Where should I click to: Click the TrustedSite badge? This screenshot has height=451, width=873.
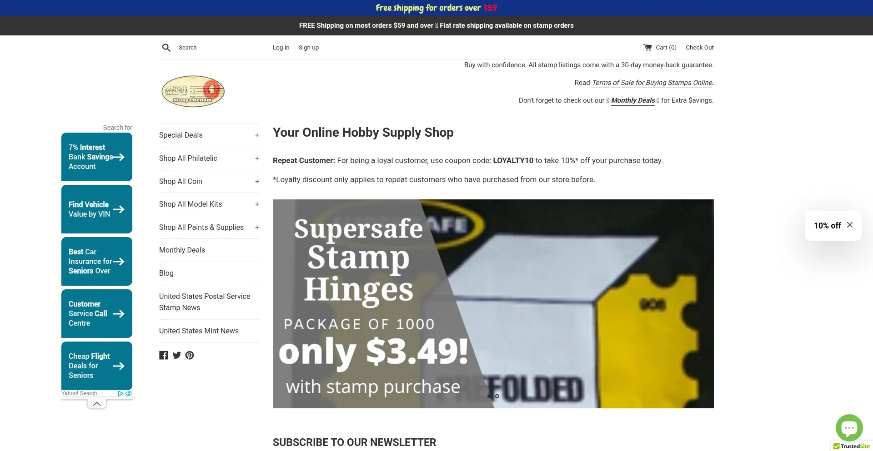pos(852,446)
